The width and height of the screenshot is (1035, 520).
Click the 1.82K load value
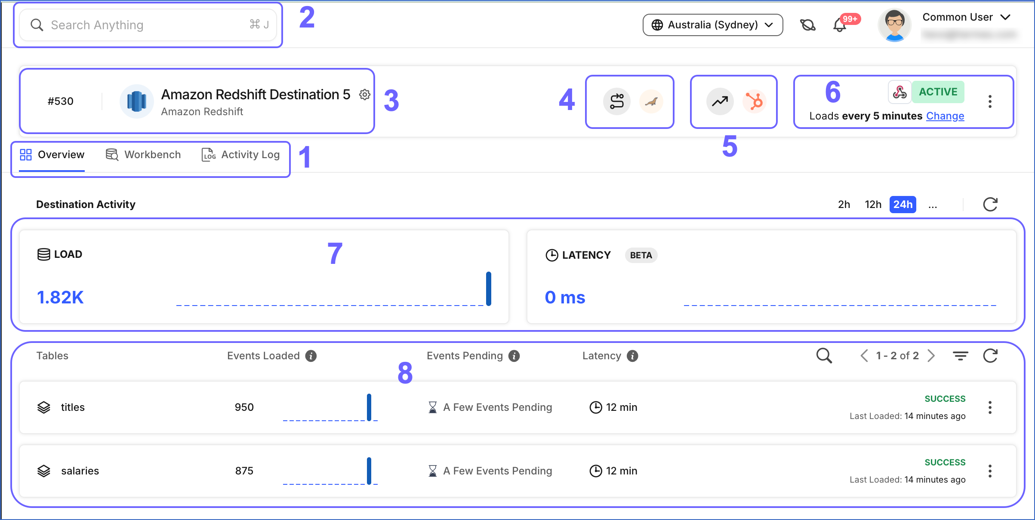click(x=60, y=297)
